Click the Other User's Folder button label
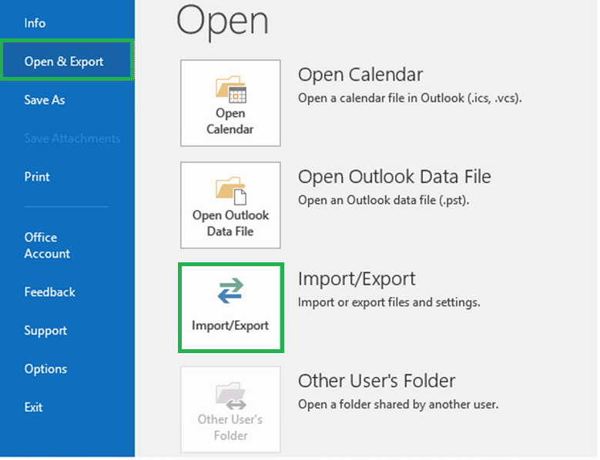Image resolution: width=600 pixels, height=460 pixels. (x=230, y=428)
